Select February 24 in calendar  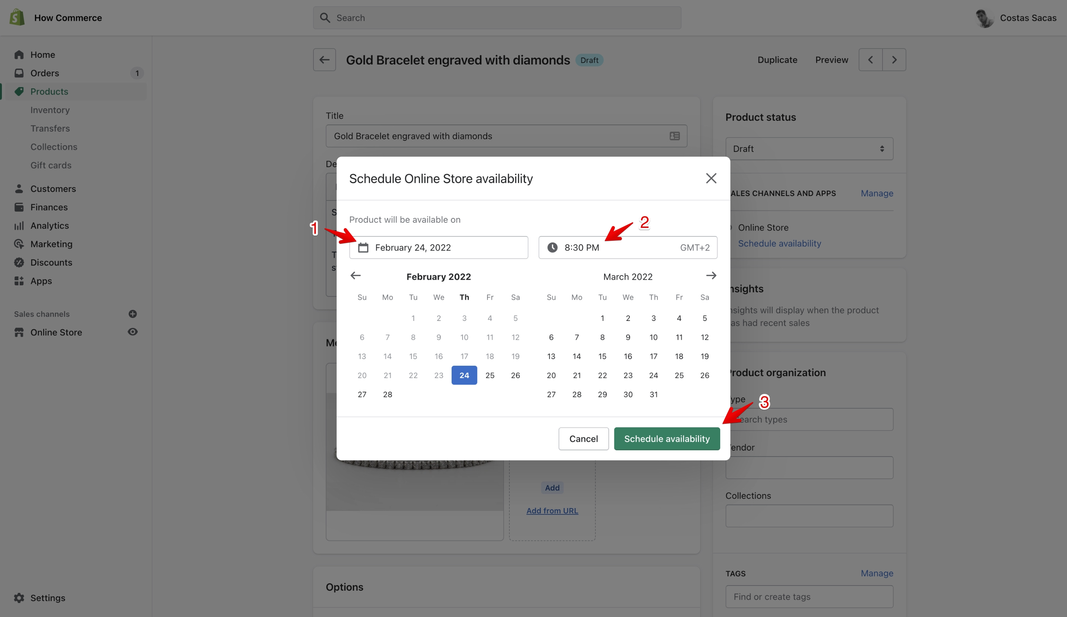pos(464,375)
